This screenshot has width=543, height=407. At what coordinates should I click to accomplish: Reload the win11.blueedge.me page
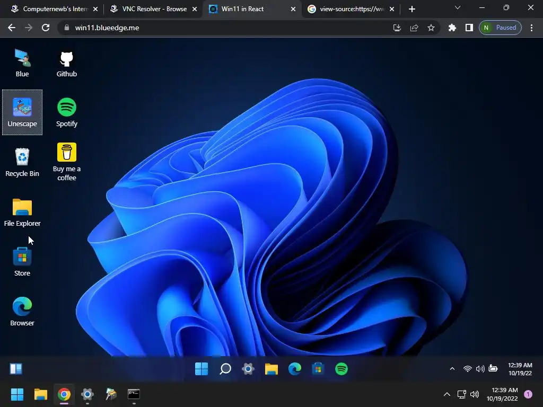coord(46,28)
